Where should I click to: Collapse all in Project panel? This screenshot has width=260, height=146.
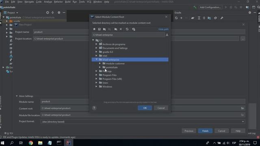[x=53, y=13]
